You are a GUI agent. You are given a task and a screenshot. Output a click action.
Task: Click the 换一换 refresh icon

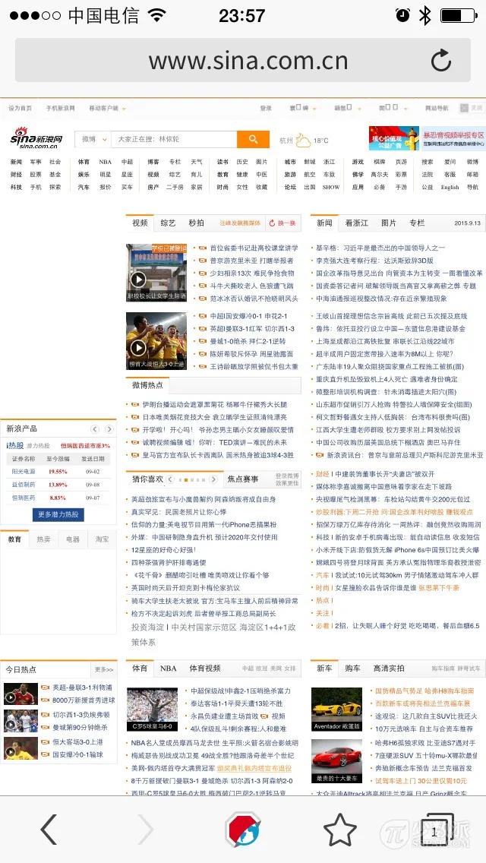[272, 223]
